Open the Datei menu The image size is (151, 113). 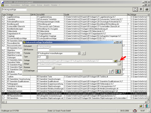click(7, 5)
